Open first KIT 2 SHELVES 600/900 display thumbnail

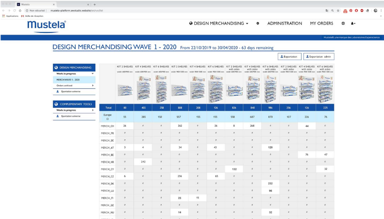(x=125, y=90)
